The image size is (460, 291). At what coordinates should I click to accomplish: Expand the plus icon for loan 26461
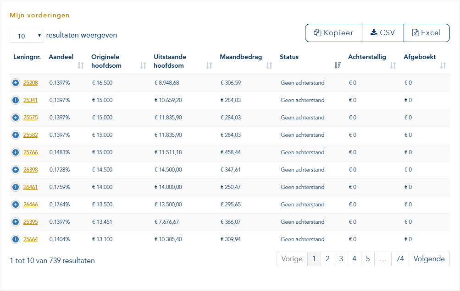tap(16, 187)
